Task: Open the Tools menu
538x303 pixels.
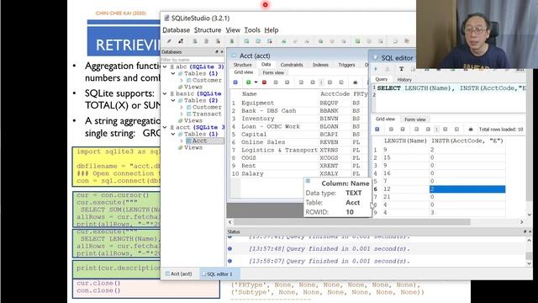Action: coord(252,30)
